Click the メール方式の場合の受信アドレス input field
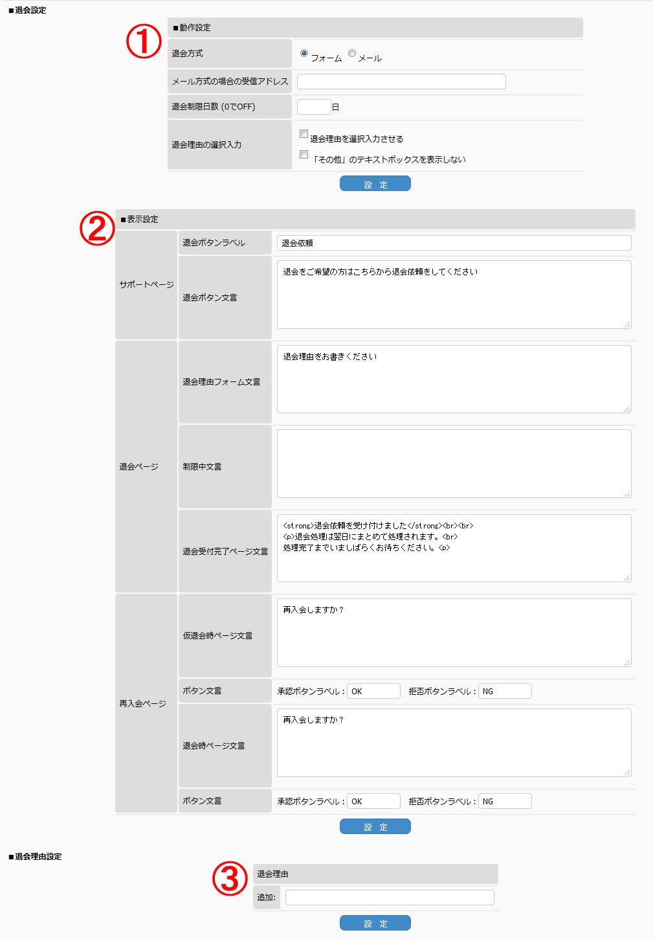Screen dimensions: 653x939 click(401, 82)
